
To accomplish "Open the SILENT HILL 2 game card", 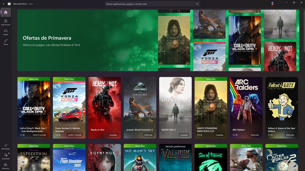I will coord(175,108).
